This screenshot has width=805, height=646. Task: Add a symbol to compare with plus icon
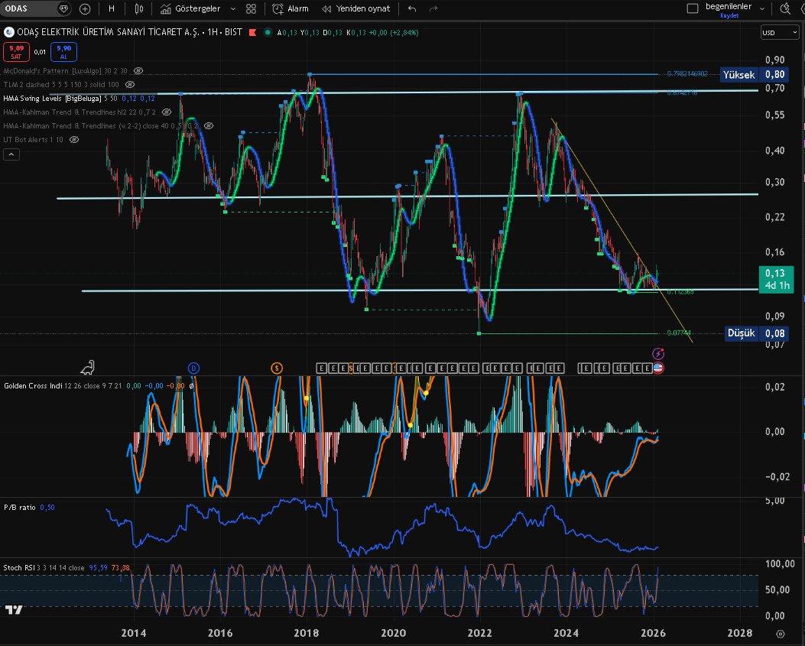(85, 8)
